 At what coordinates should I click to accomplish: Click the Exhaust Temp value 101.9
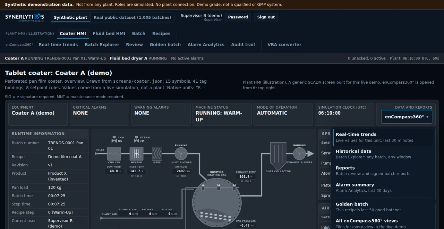(246, 177)
